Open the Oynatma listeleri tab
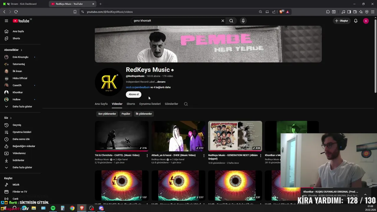 click(x=150, y=104)
